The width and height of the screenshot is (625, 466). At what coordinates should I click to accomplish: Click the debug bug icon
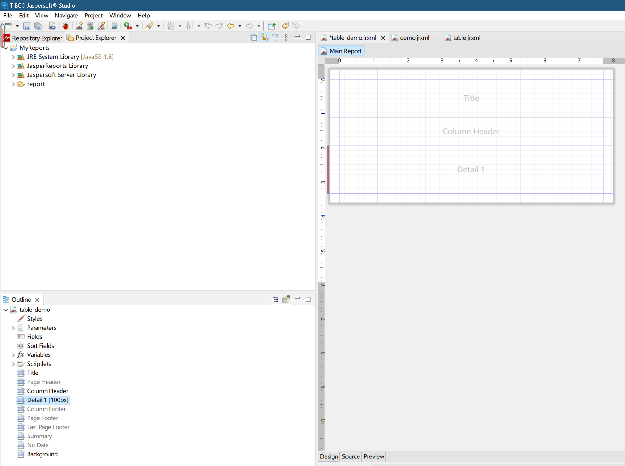click(x=66, y=26)
